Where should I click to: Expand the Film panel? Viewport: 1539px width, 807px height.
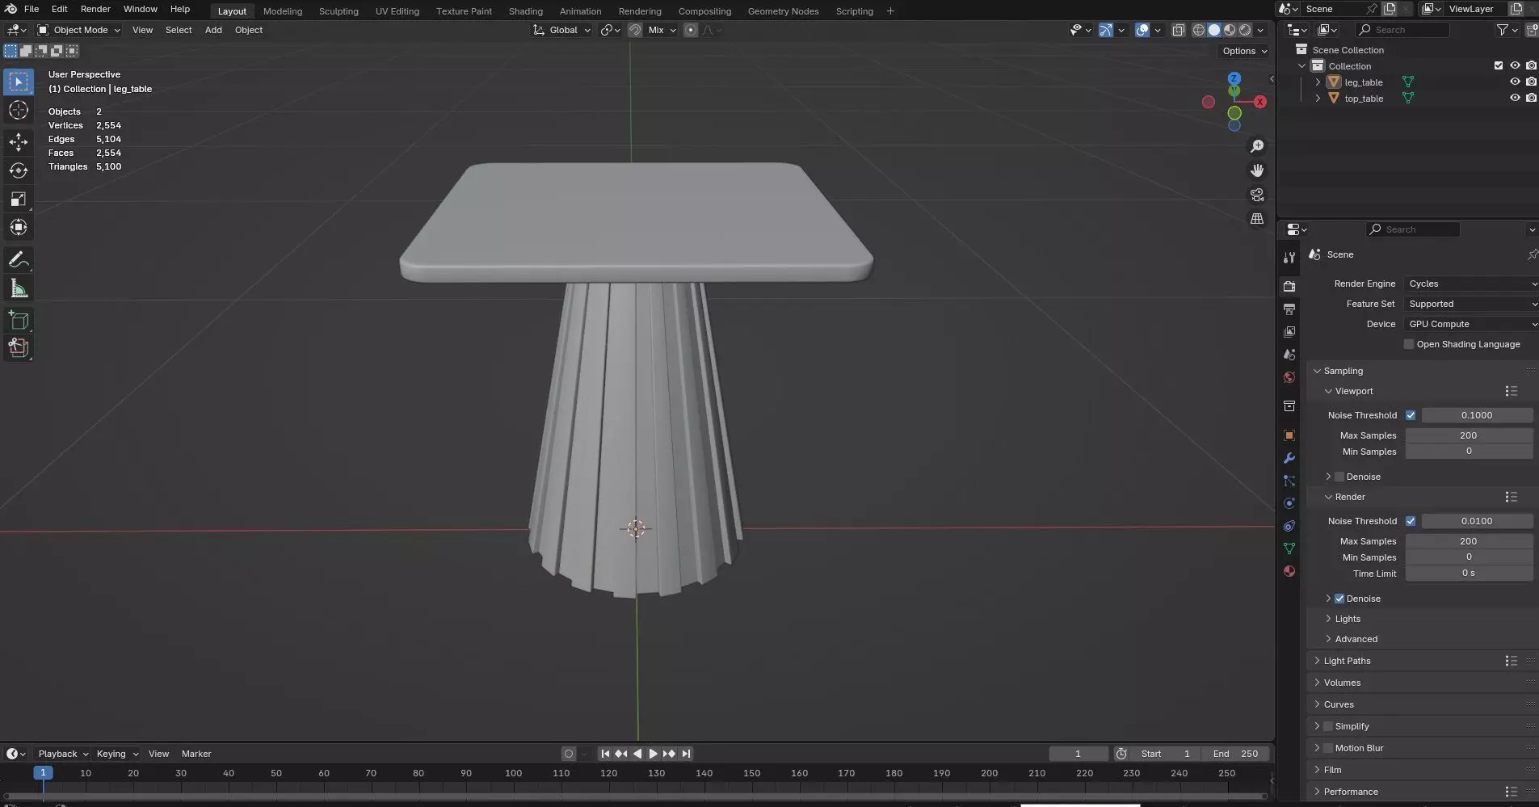(x=1332, y=770)
